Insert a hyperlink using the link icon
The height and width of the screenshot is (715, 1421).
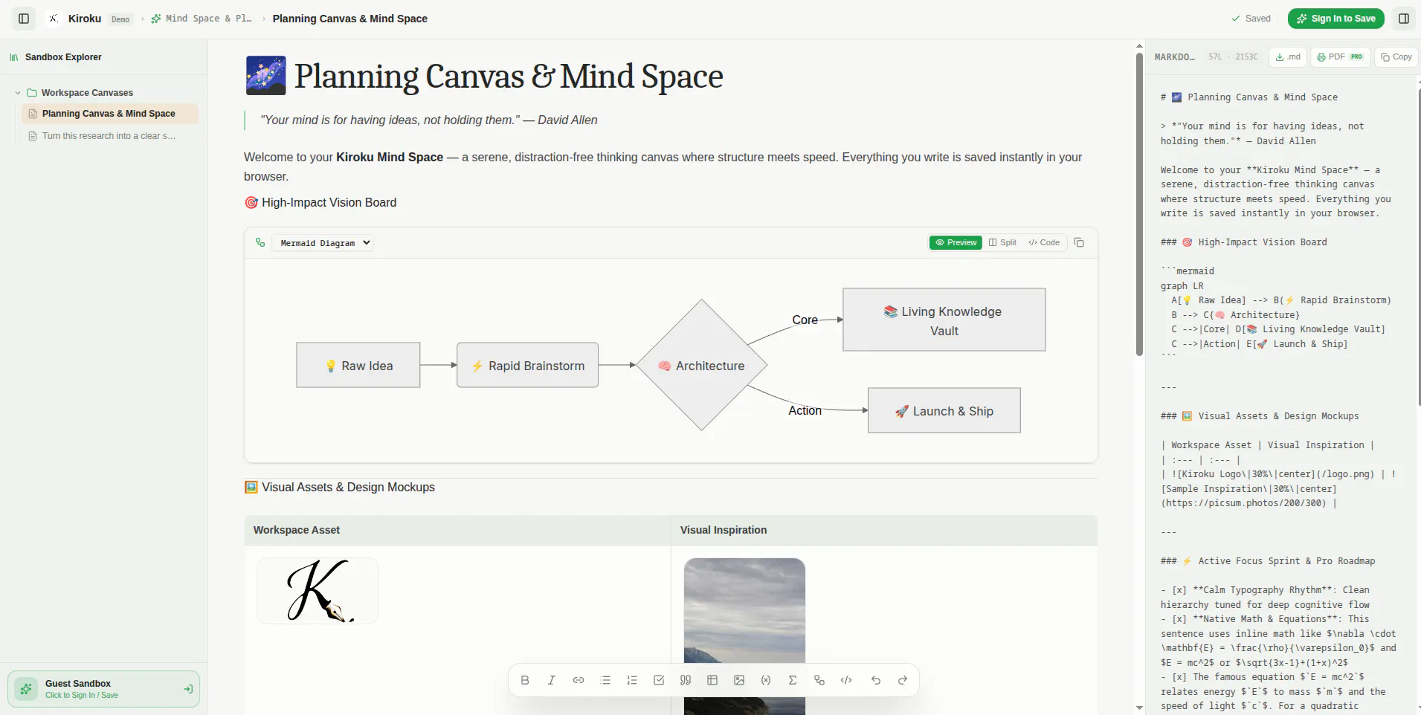579,680
